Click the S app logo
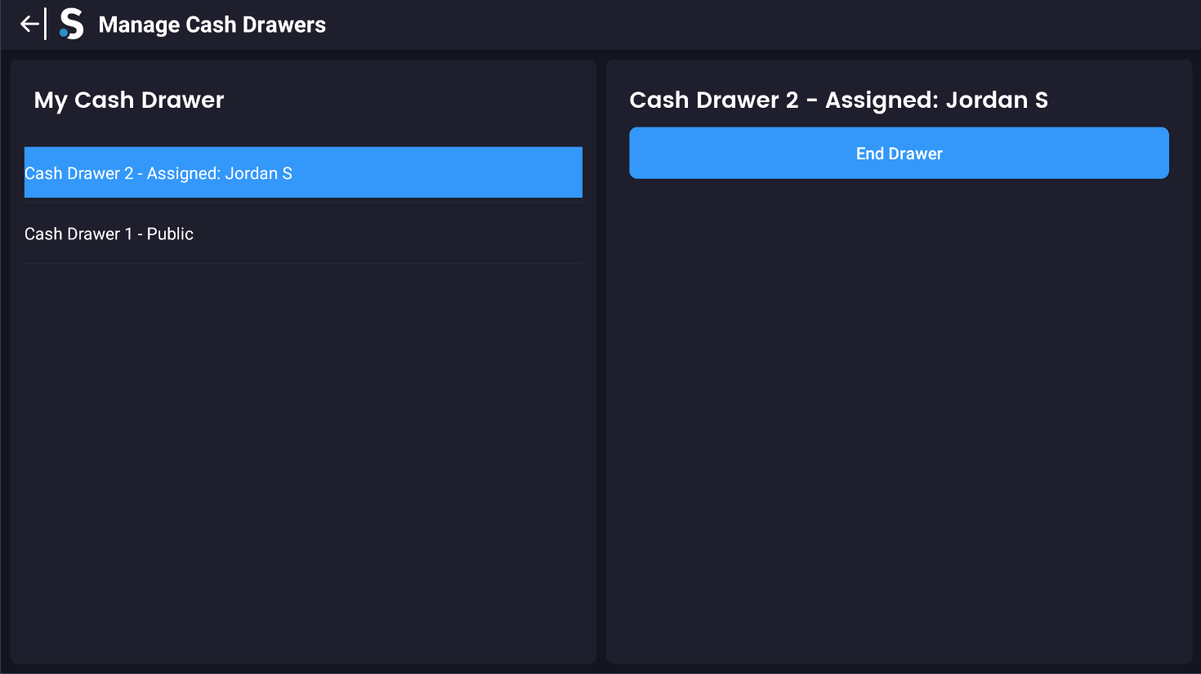Screen dimensions: 1201x674 click(x=72, y=25)
